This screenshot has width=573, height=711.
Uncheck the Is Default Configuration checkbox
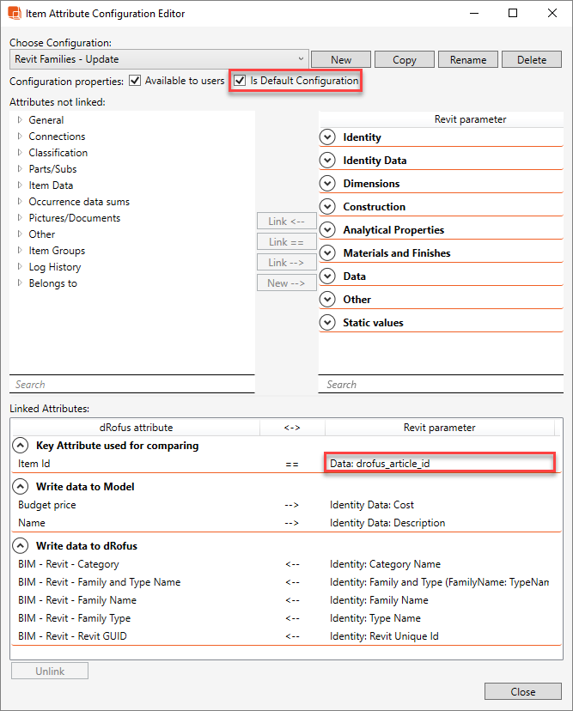click(x=241, y=81)
